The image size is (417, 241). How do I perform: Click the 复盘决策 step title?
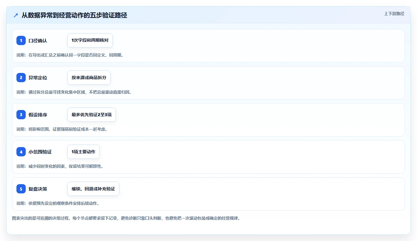(38, 189)
